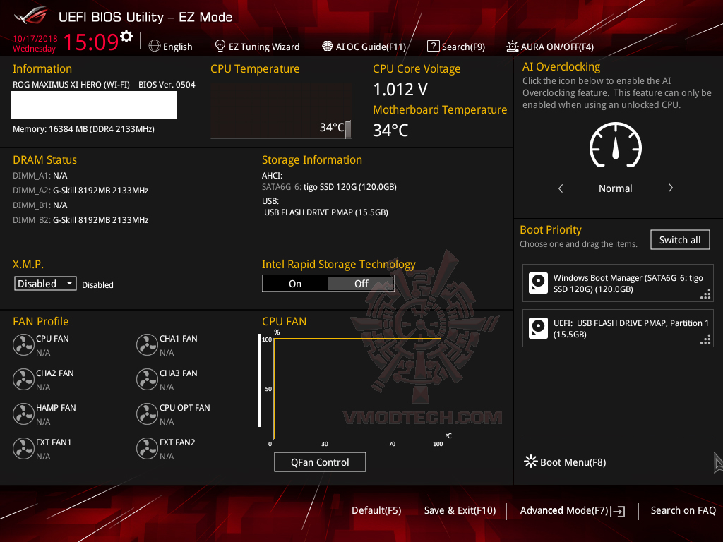Click the CPU FAN curve graph
Screen dimensions: 723x542
point(357,389)
